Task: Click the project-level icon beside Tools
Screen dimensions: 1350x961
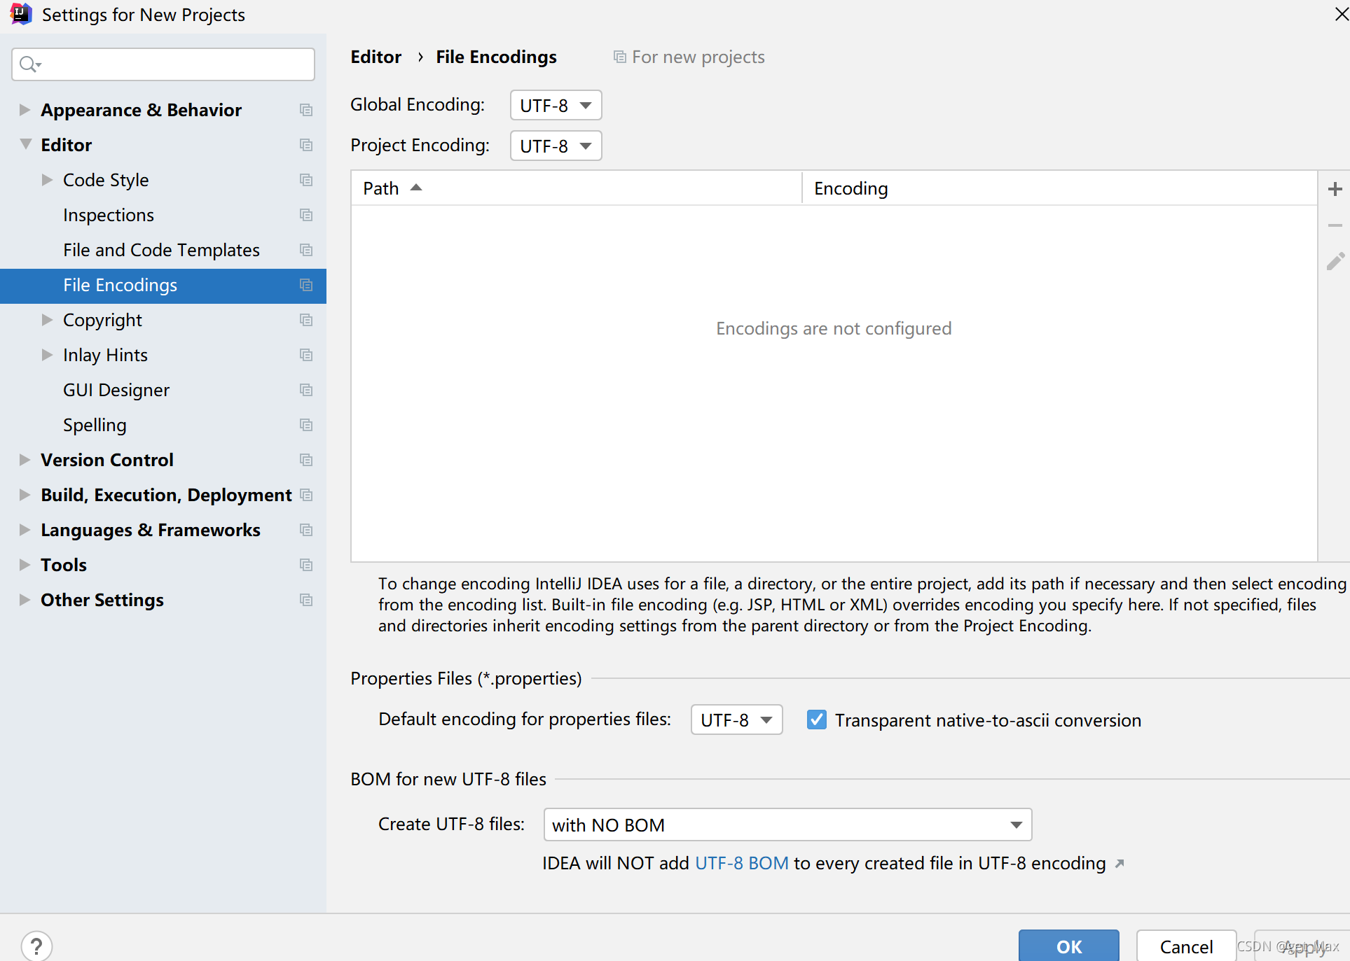Action: click(x=306, y=565)
